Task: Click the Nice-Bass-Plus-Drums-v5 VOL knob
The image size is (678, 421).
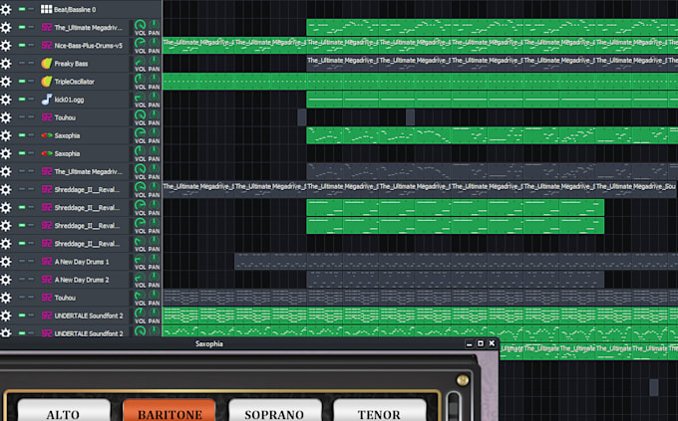Action: tap(141, 43)
